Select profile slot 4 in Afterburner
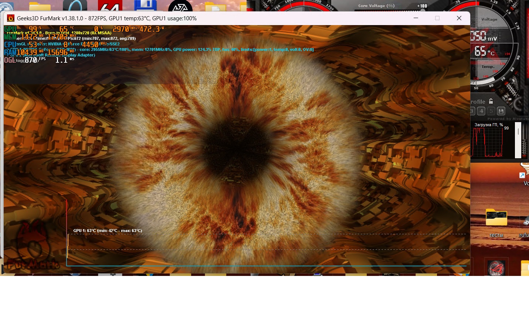 click(x=481, y=111)
